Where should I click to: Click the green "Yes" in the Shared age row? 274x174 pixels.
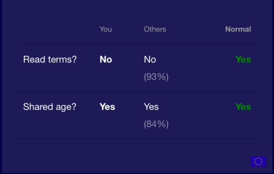tap(243, 106)
